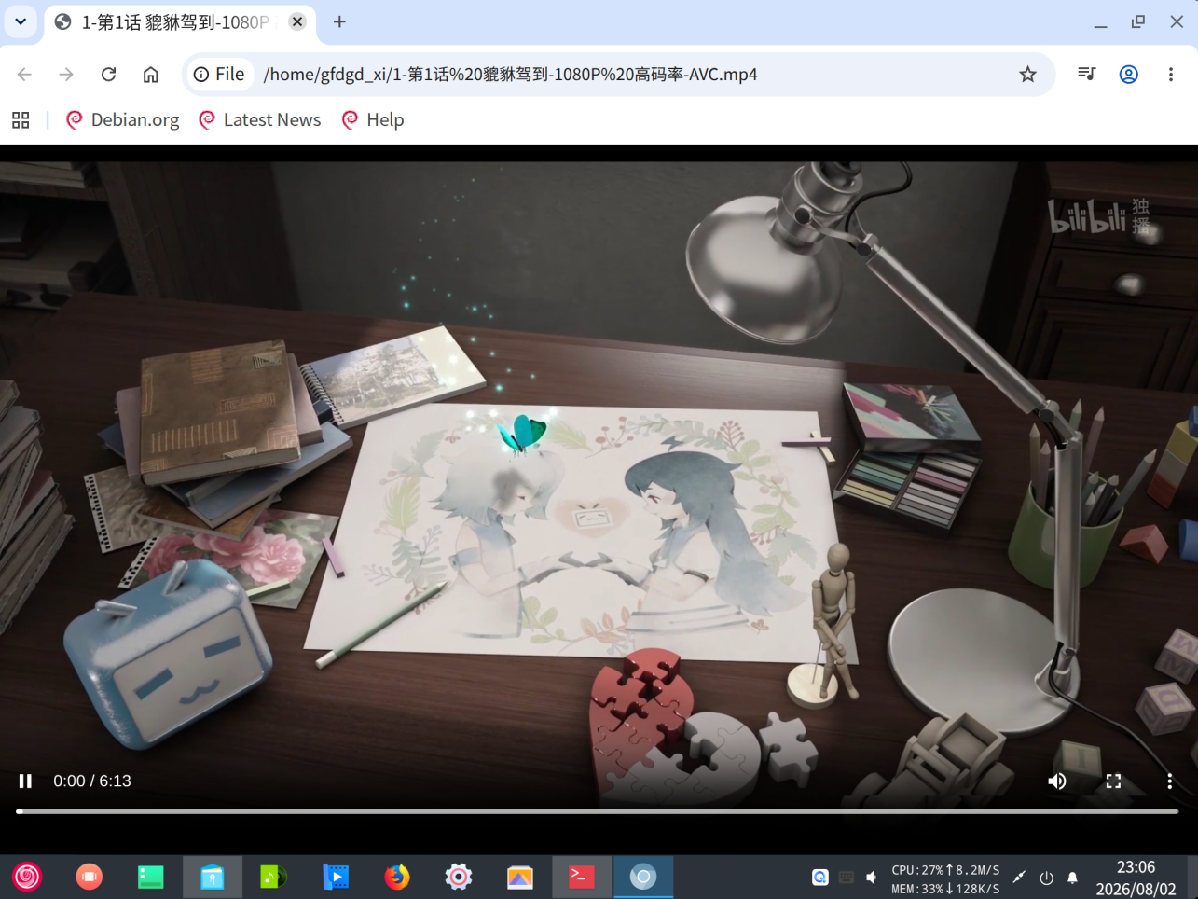Open the terminal from taskbar
1198x899 pixels.
[x=582, y=877]
